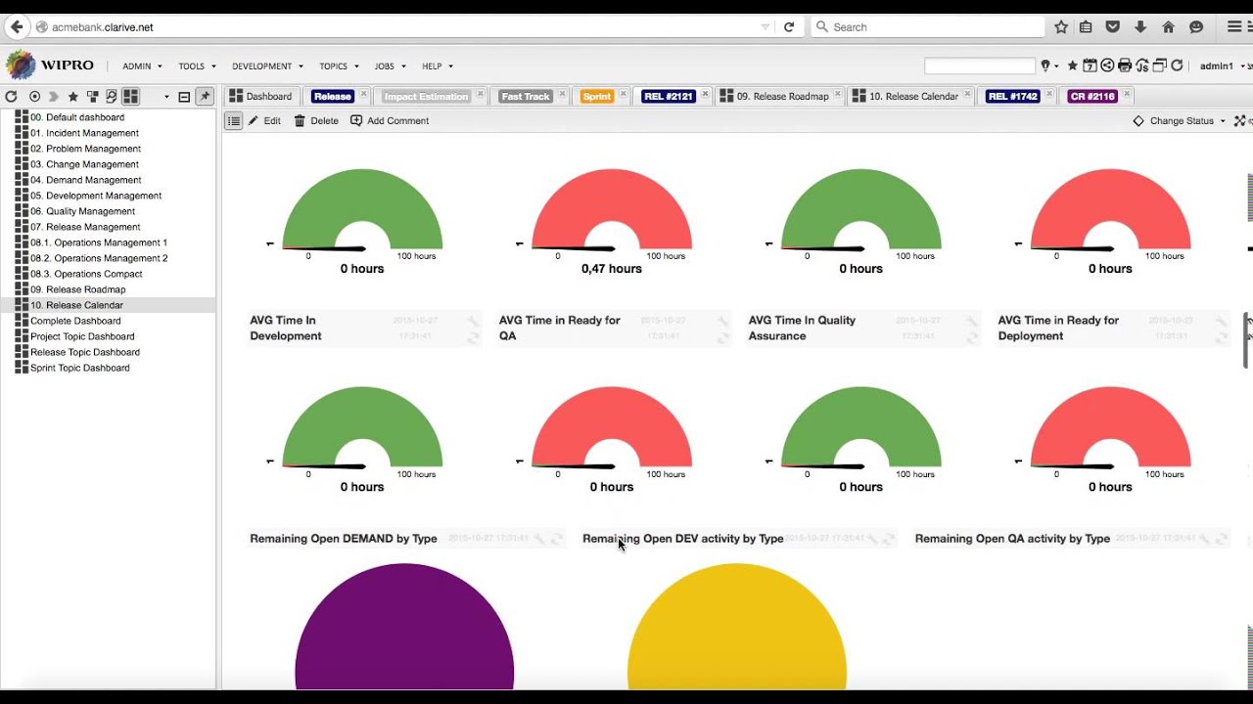Click the purple DEMAND pie chart
1253x704 pixels.
(x=404, y=626)
